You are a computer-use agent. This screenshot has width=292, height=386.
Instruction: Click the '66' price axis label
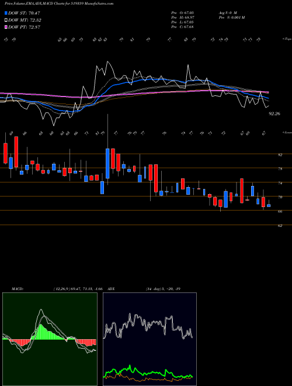pos(280,211)
